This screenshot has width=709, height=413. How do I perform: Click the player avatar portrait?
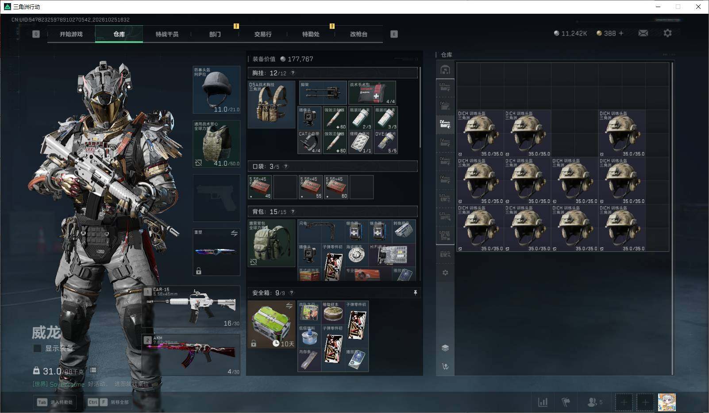(x=667, y=402)
